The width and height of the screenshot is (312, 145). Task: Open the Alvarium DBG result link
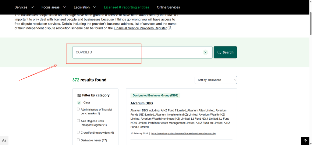[141, 103]
